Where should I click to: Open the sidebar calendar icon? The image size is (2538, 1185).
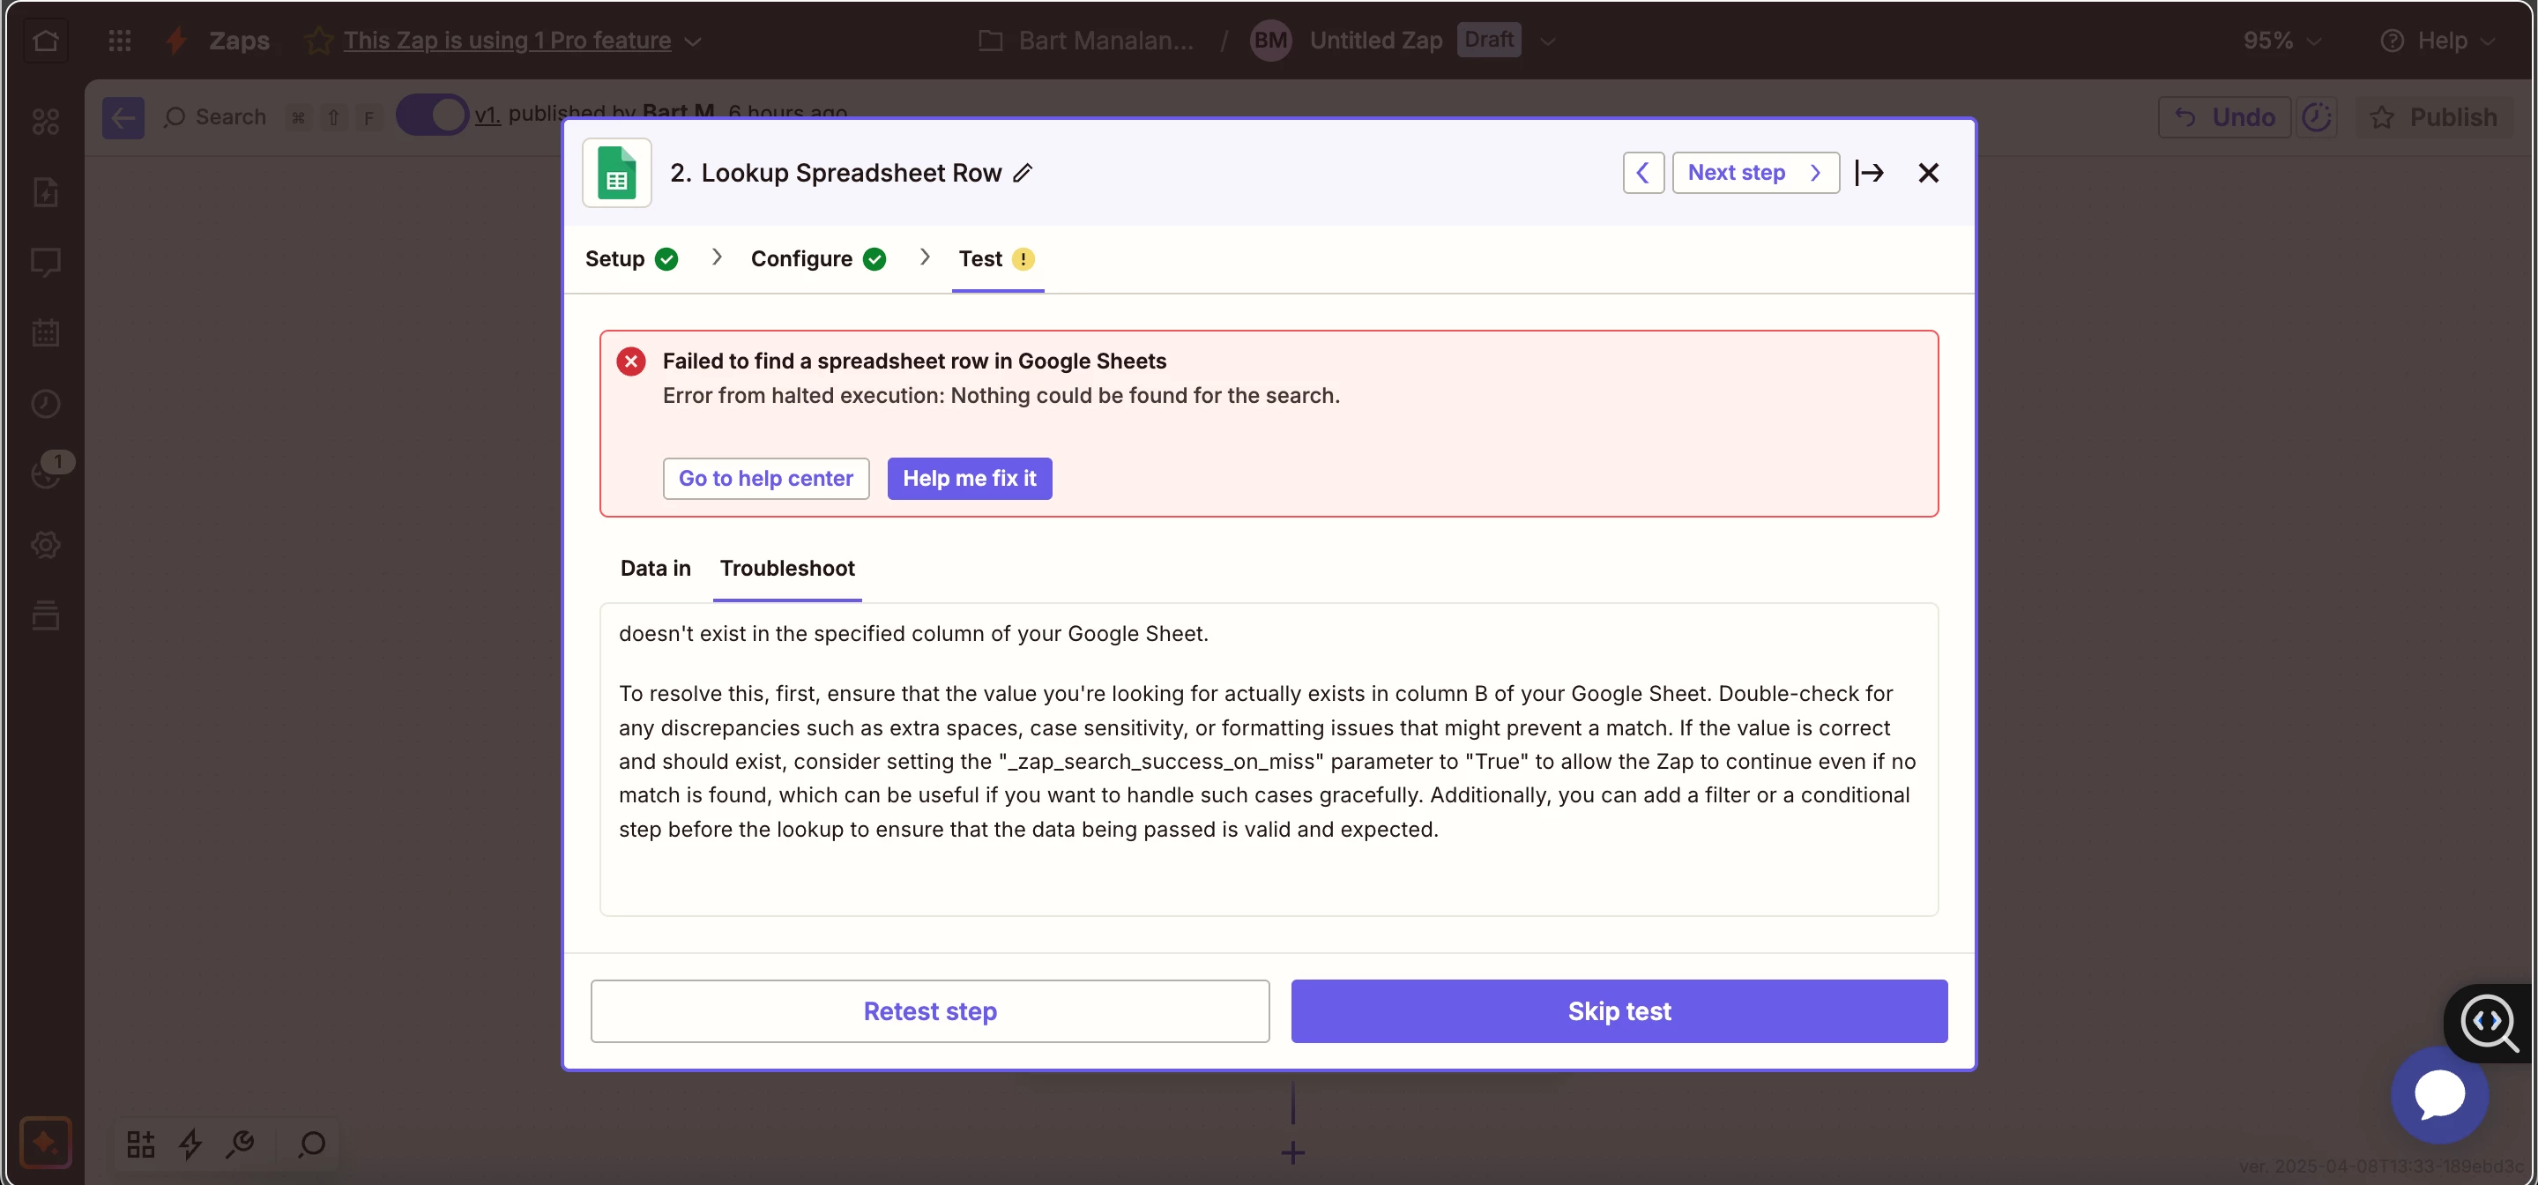45,333
